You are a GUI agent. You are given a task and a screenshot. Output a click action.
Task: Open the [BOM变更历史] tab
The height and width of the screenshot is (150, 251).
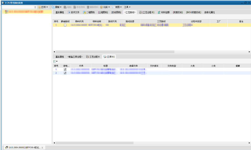[x=193, y=13]
